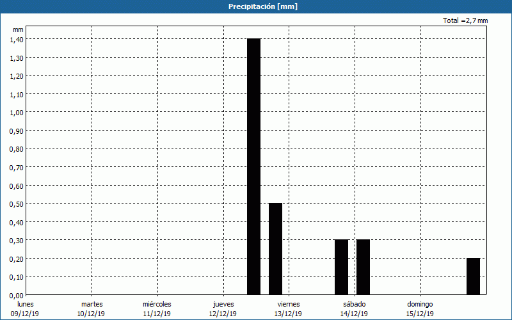The image size is (512, 320).
Task: Click the lunes 09/12/19 axis label
Action: pos(25,309)
